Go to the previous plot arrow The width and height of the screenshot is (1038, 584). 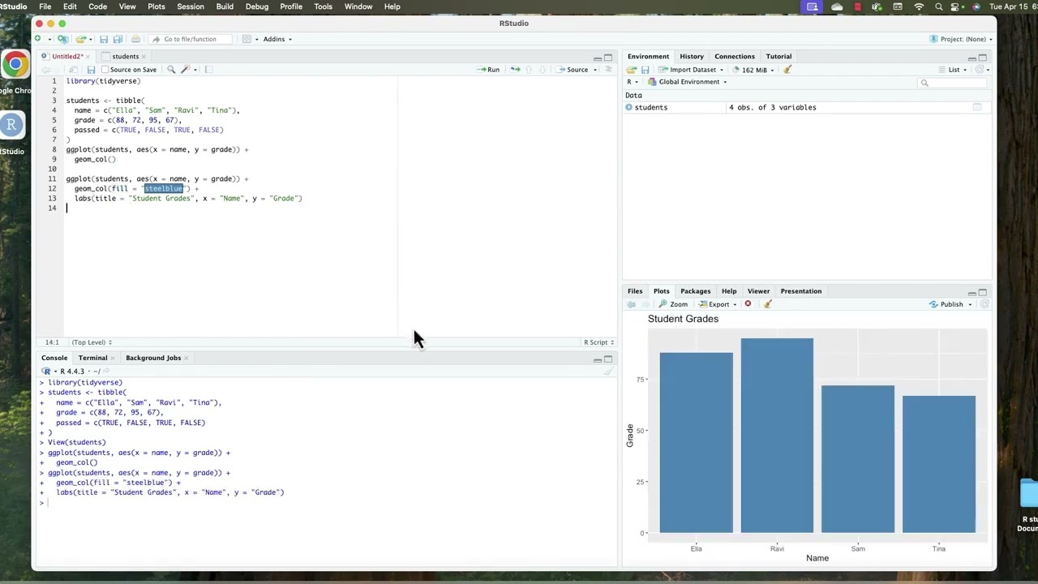click(631, 304)
